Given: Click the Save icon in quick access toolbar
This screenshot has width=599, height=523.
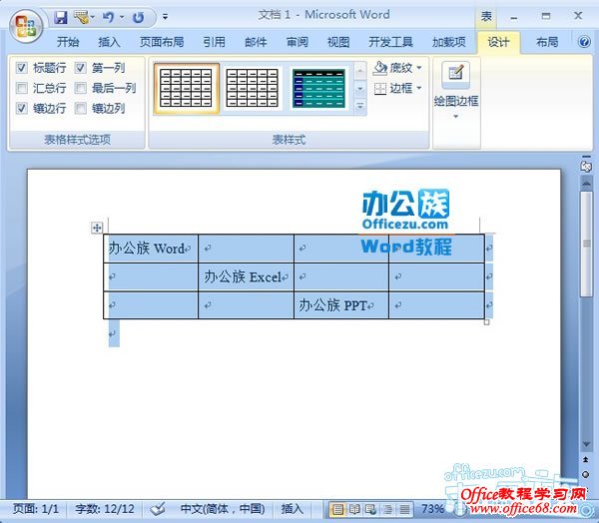Looking at the screenshot, I should pos(60,17).
